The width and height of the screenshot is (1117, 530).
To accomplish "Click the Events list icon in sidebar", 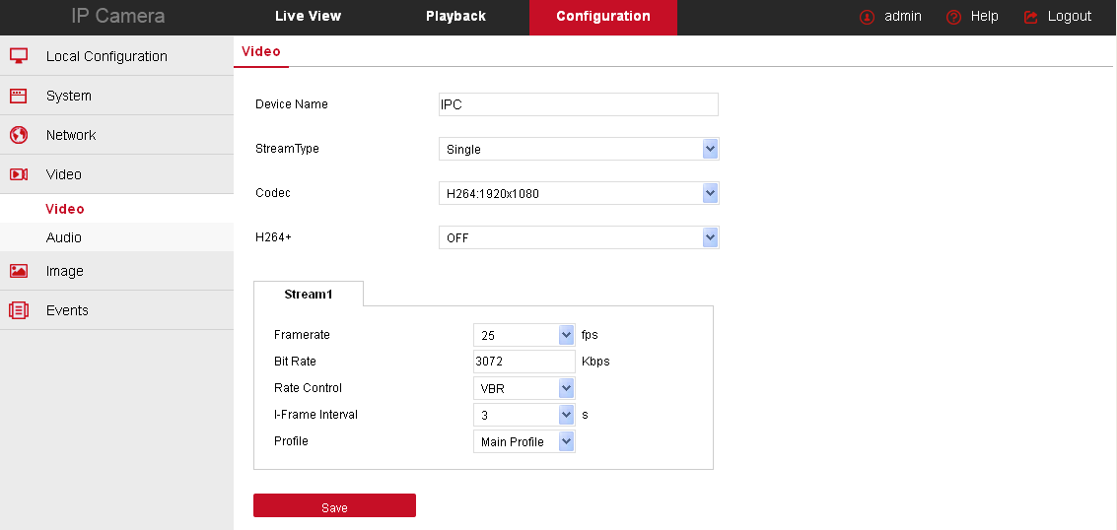I will [x=19, y=310].
